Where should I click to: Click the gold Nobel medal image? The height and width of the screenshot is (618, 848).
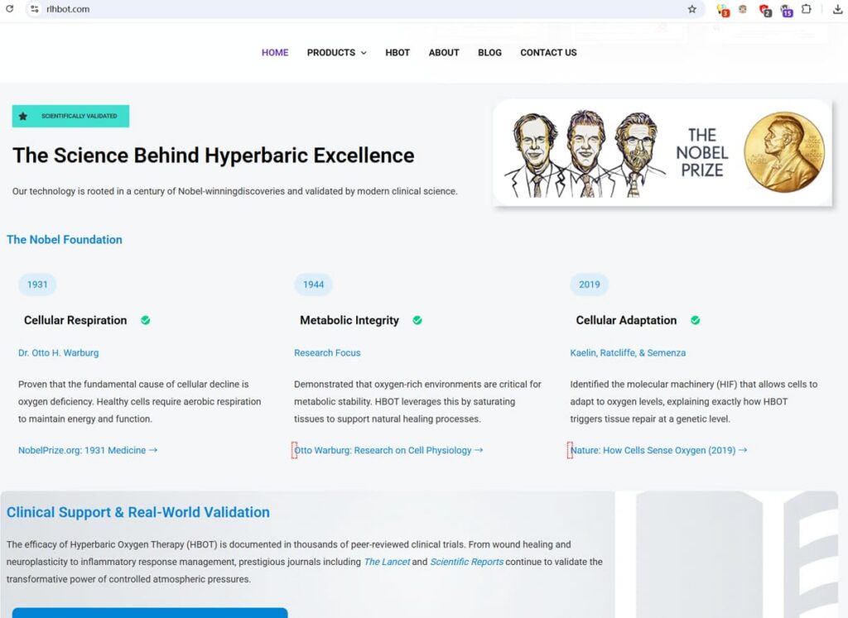(x=784, y=151)
